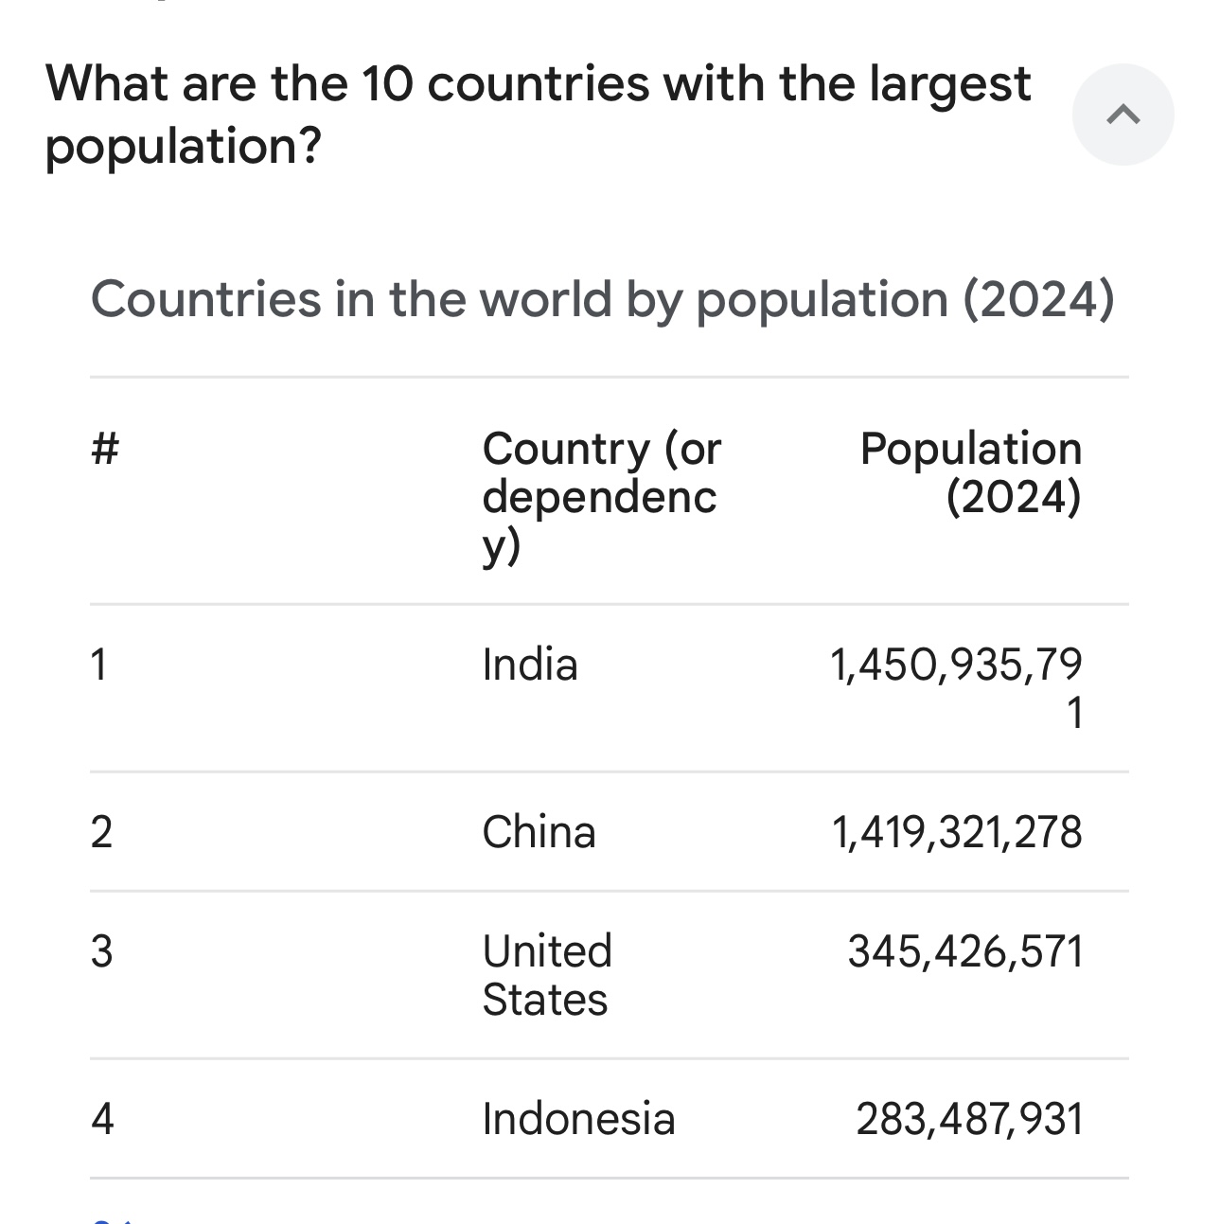Click the United States population 345,426,571

[965, 951]
